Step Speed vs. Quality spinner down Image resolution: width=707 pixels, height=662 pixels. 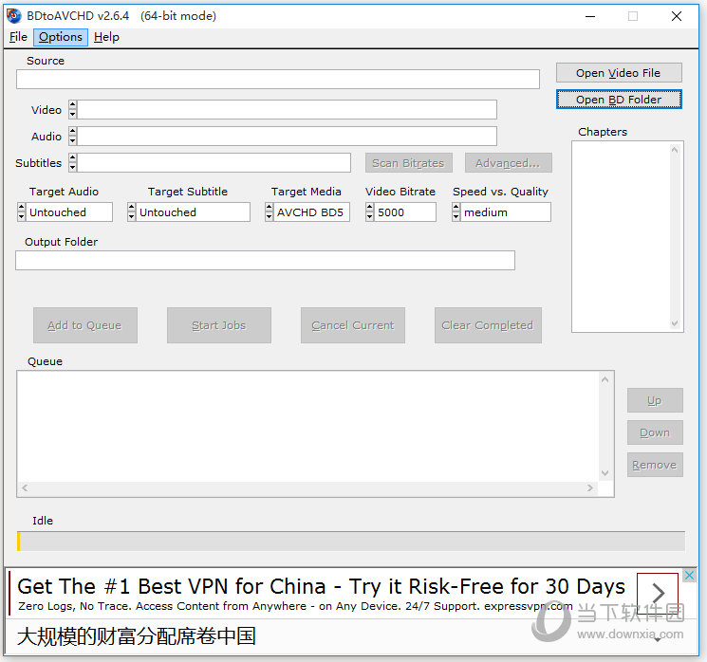456,217
